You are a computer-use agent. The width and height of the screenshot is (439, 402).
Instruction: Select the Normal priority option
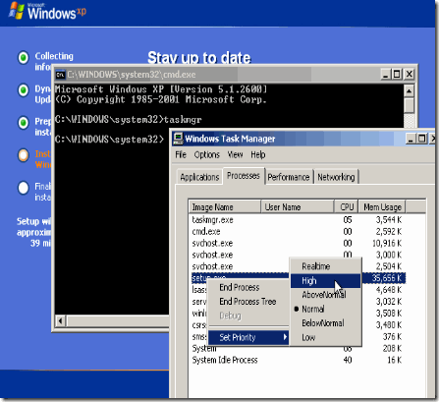coord(326,309)
